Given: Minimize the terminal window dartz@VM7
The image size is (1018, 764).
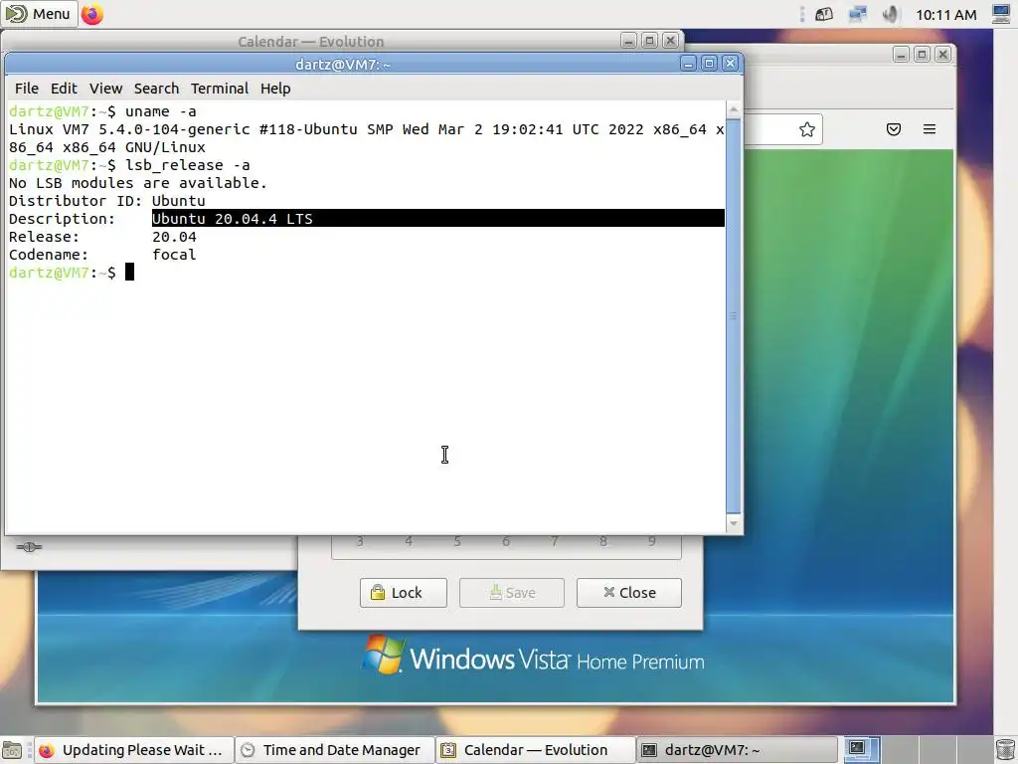Looking at the screenshot, I should point(688,63).
